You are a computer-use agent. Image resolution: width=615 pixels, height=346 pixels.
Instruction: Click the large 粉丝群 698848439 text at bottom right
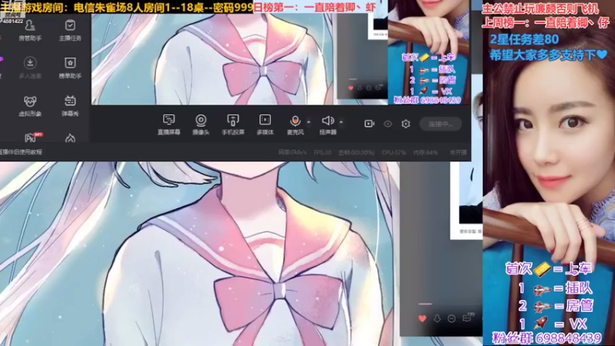[547, 338]
